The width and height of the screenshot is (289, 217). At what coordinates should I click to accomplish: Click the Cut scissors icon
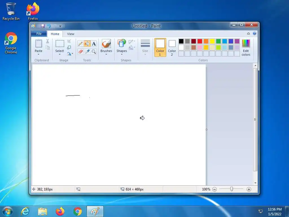pyautogui.click(x=47, y=41)
